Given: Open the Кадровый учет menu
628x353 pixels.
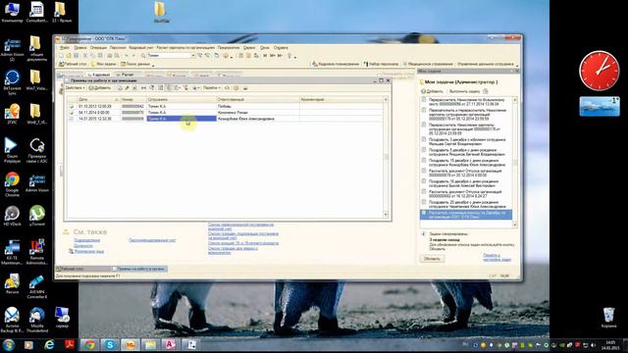Looking at the screenshot, I should tap(141, 48).
